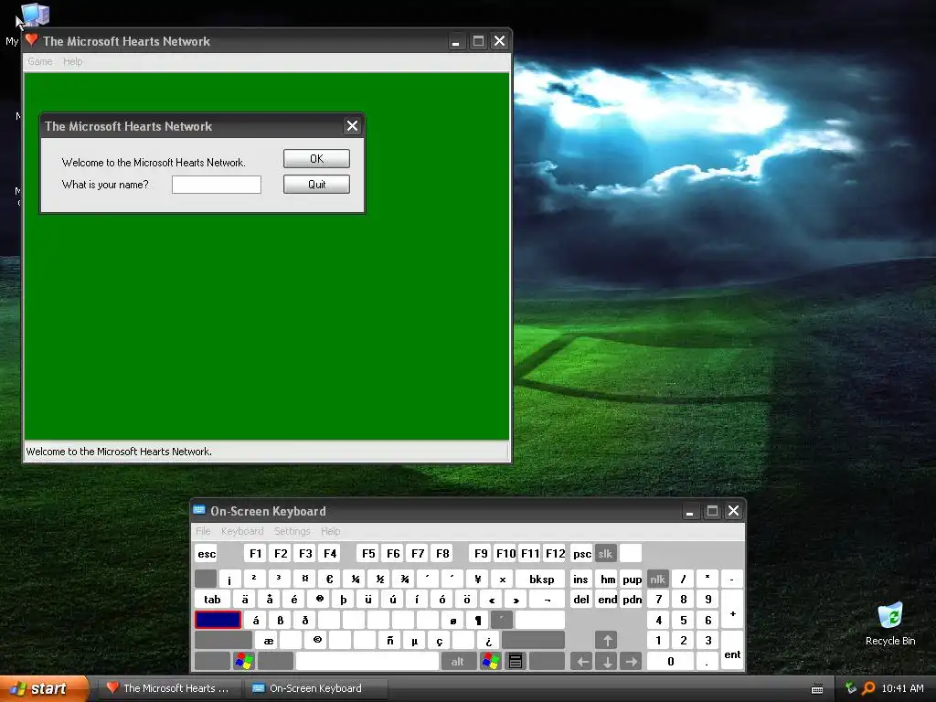
Task: Confirm the name with the OK button
Action: (316, 159)
